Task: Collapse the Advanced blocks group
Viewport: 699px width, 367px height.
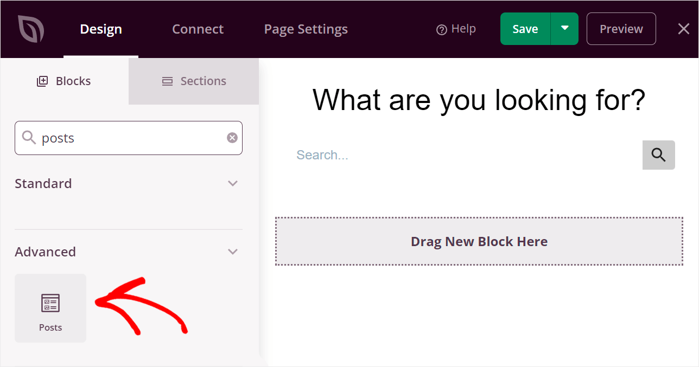Action: pos(233,252)
